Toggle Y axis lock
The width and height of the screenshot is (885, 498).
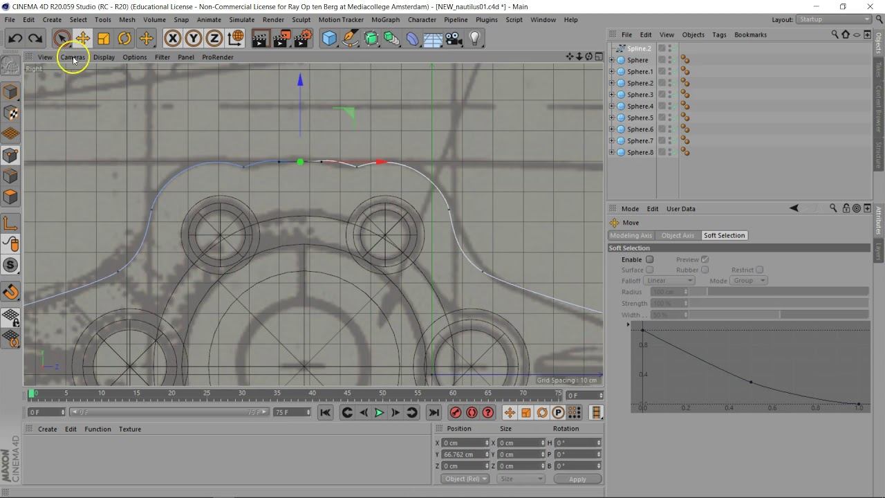click(x=194, y=39)
